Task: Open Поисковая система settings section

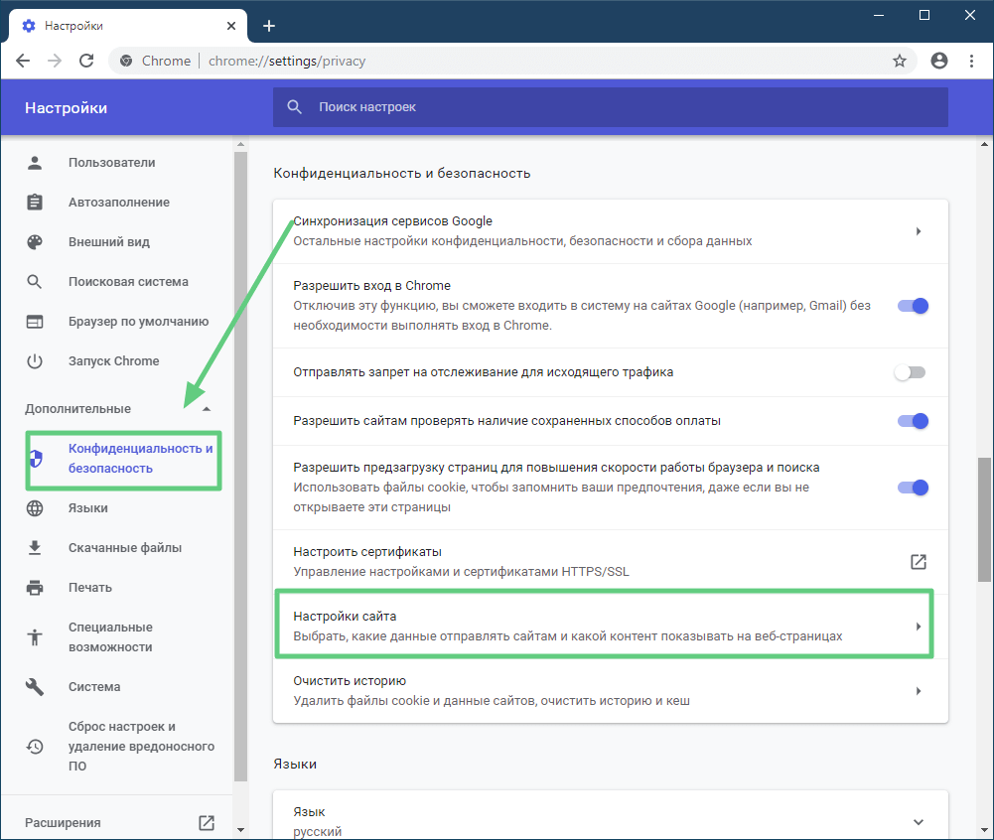Action: tap(128, 282)
